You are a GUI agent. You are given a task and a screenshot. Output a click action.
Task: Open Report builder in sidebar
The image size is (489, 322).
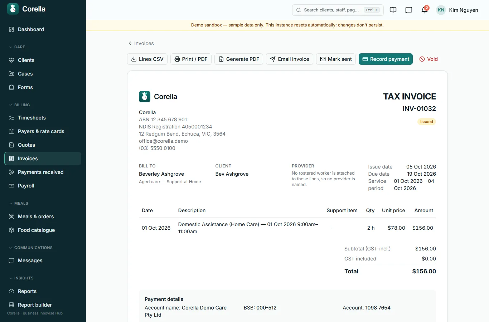[43, 305]
